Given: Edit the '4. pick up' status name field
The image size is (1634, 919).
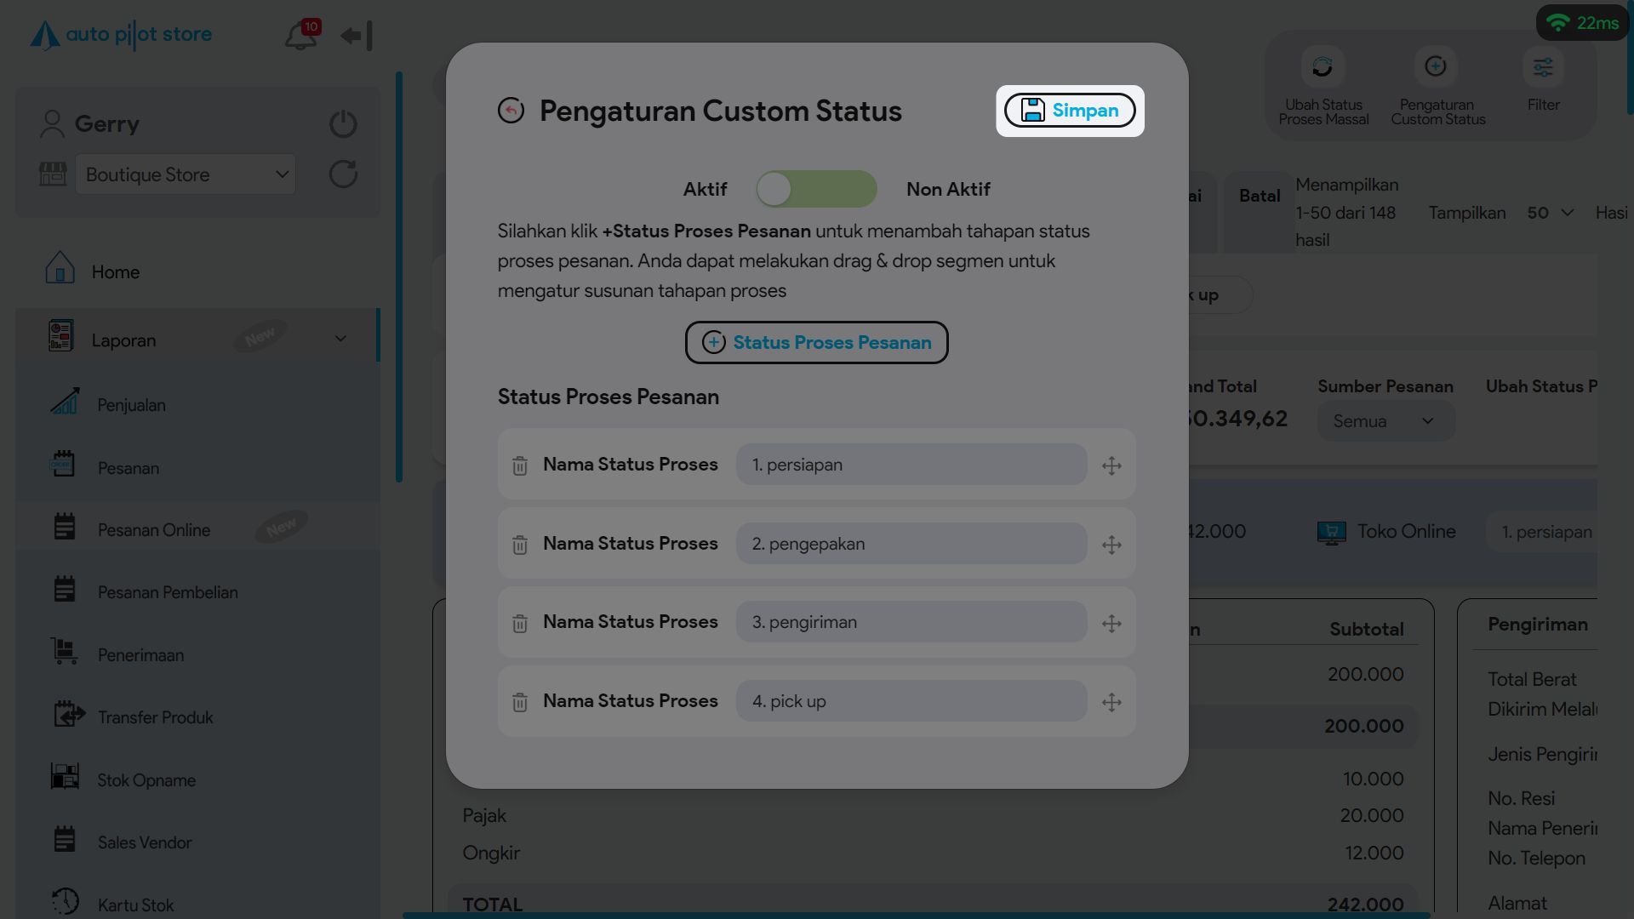Looking at the screenshot, I should 911,701.
